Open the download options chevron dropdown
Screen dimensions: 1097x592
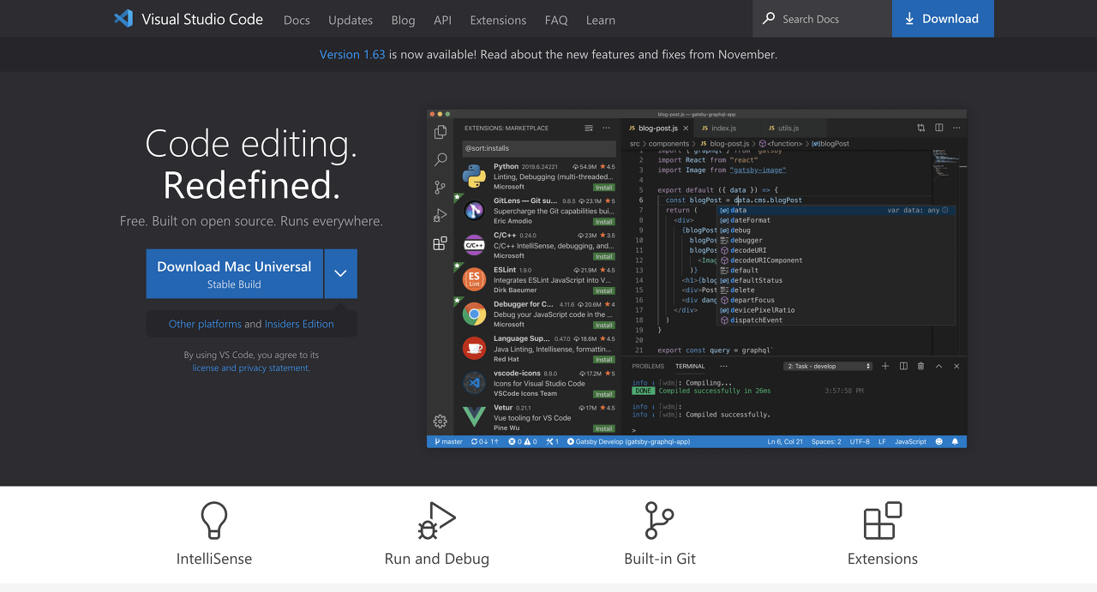[340, 273]
